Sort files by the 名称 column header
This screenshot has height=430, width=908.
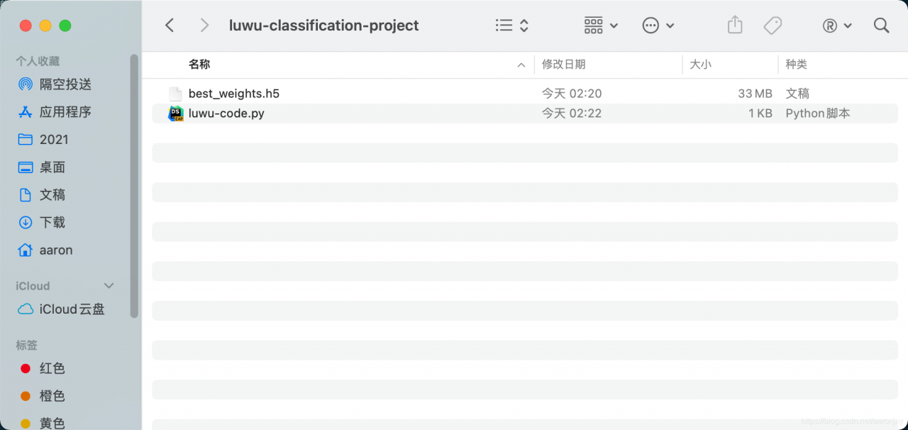click(199, 65)
